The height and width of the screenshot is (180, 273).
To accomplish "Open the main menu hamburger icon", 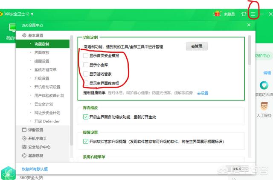I will [253, 14].
